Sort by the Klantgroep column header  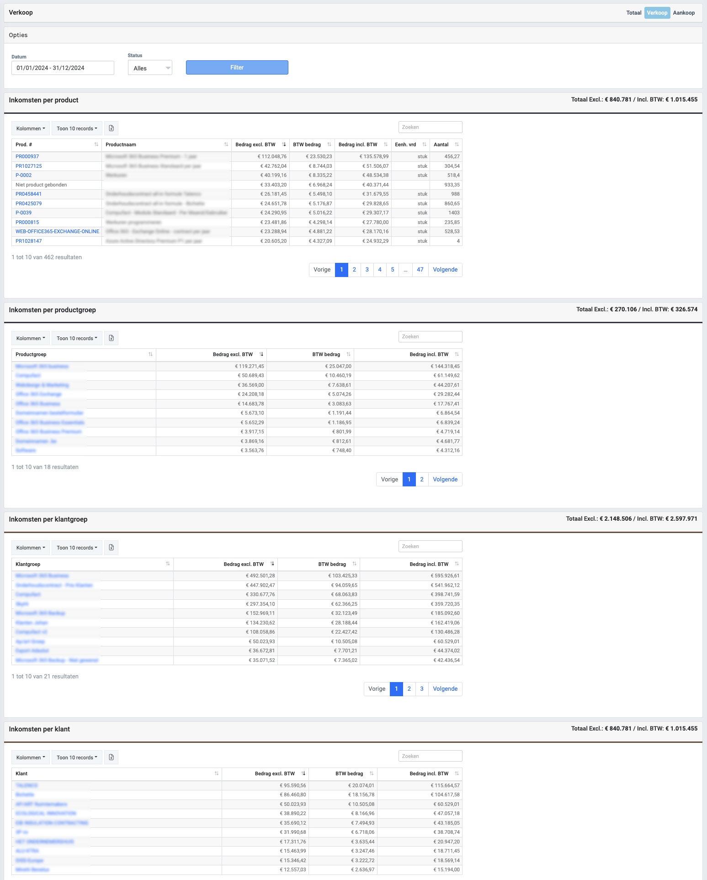point(92,564)
